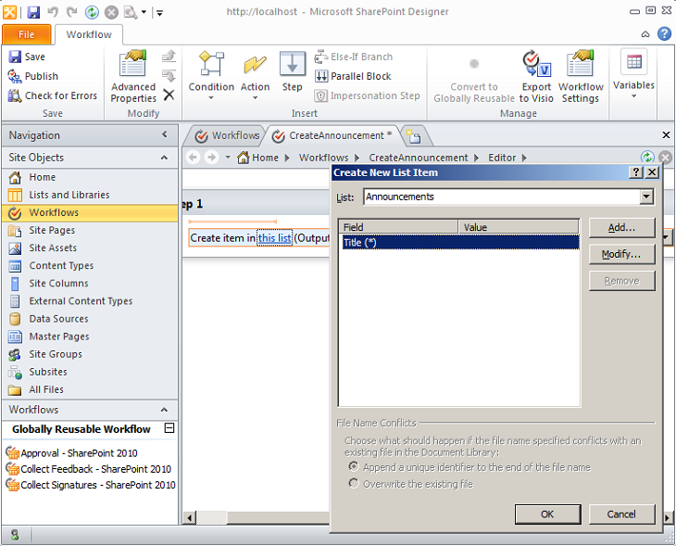The width and height of the screenshot is (676, 546).
Task: Run Check for Errors
Action: tap(53, 95)
